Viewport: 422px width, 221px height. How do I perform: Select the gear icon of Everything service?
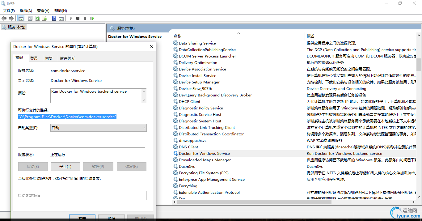coord(175,186)
